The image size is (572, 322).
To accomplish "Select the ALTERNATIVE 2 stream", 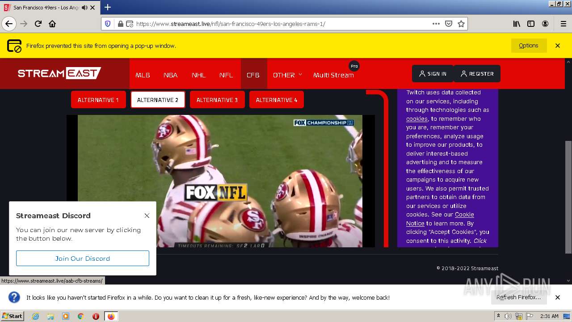I will [x=158, y=100].
